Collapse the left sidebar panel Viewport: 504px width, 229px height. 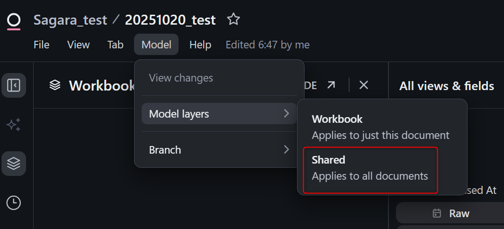pyautogui.click(x=14, y=85)
